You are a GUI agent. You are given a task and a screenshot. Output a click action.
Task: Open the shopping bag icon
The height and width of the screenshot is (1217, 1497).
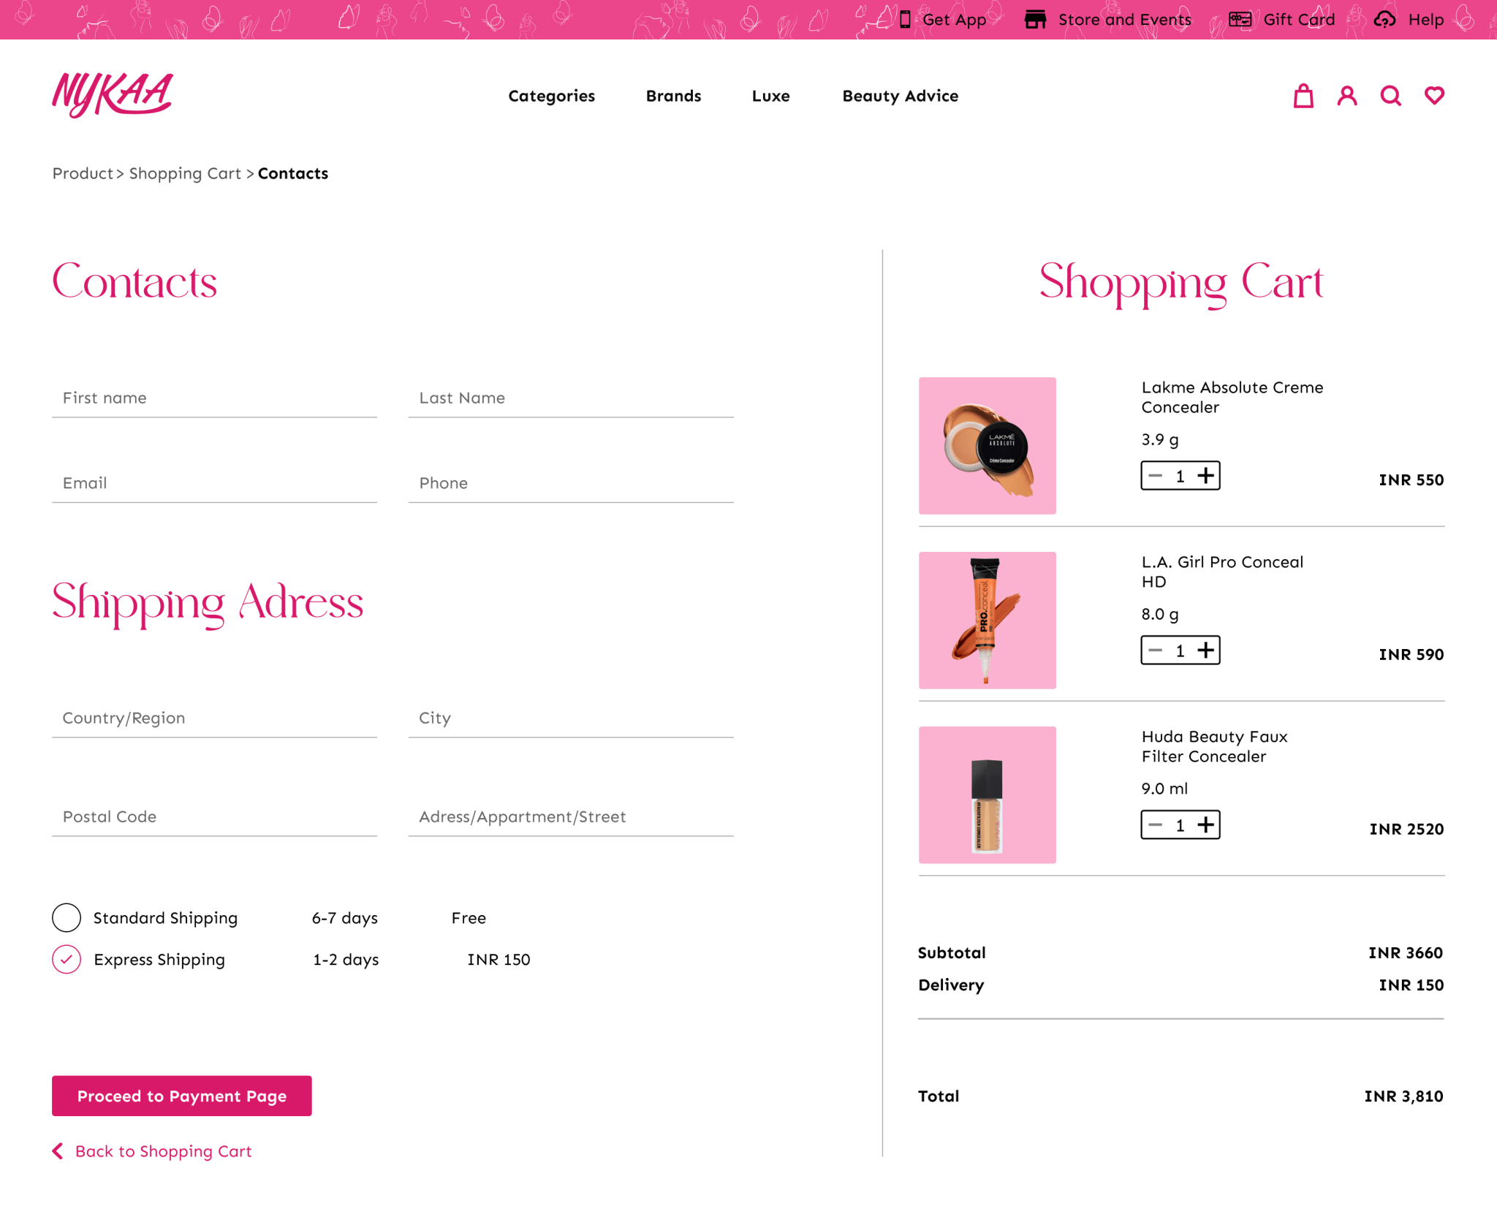pos(1303,96)
